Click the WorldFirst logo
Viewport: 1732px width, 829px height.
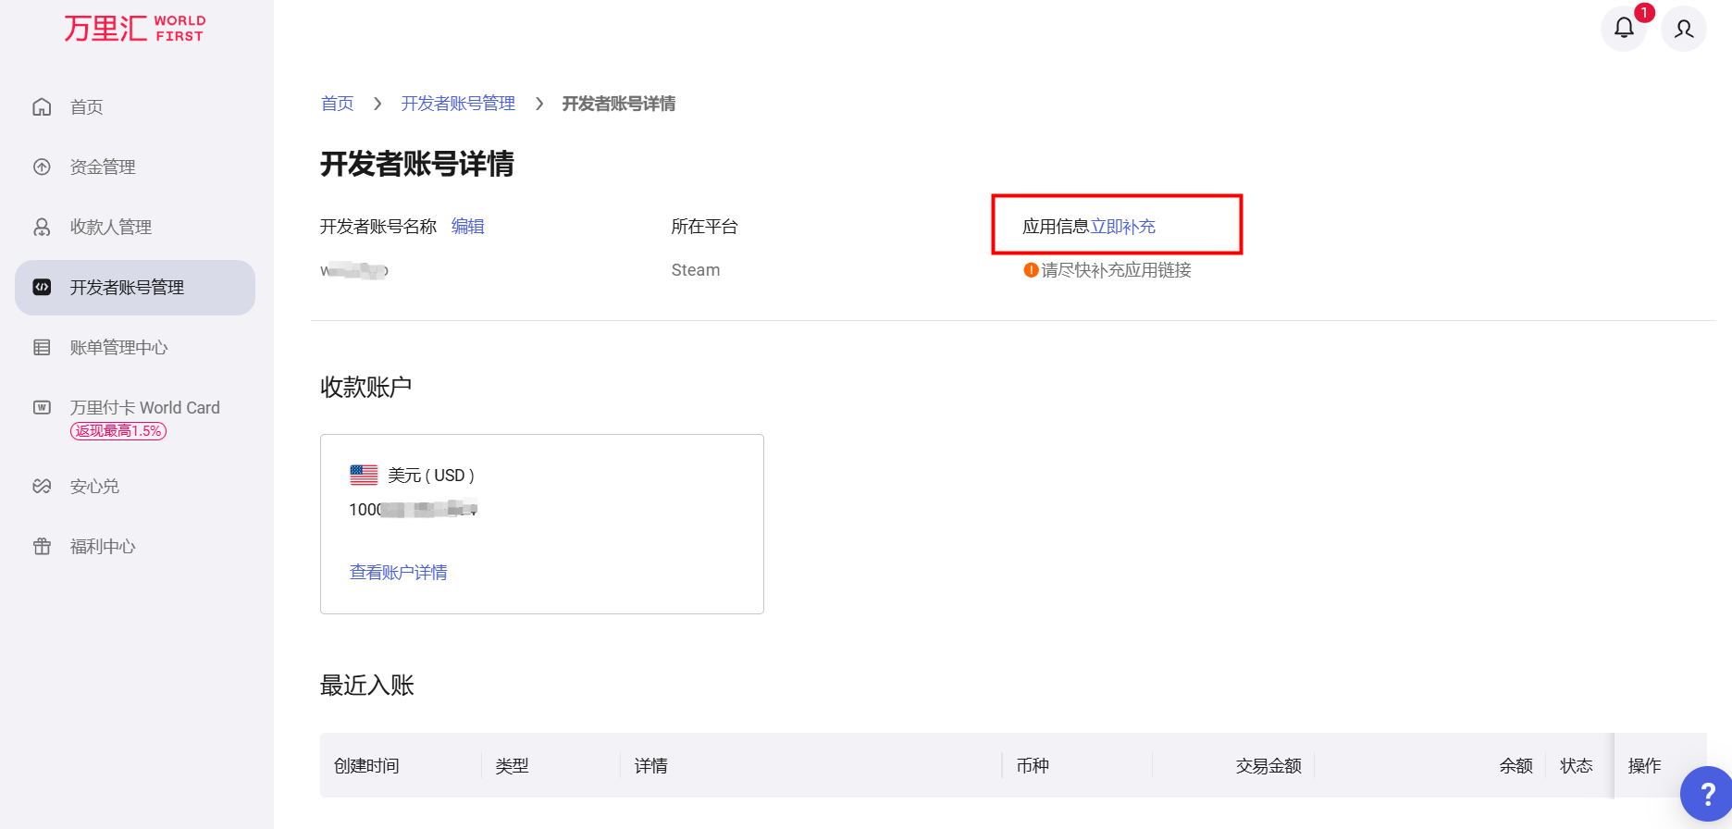pyautogui.click(x=135, y=28)
